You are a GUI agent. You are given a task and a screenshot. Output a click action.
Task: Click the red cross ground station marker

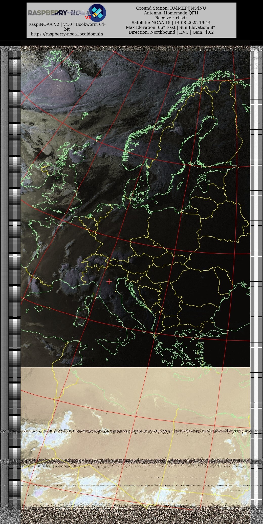pos(109,281)
